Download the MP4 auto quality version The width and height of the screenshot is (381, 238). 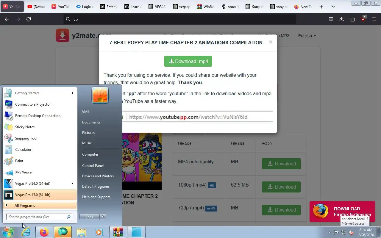coord(281,164)
